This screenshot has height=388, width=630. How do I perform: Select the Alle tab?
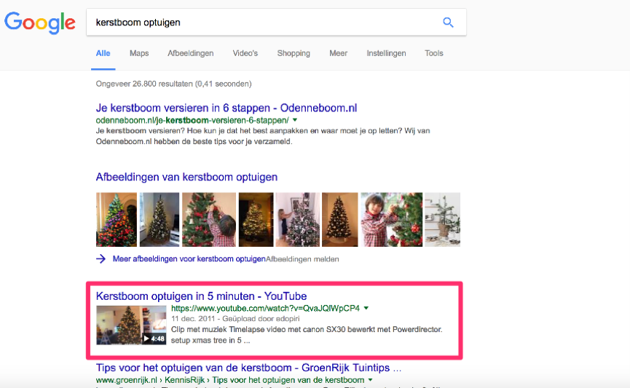pos(103,53)
